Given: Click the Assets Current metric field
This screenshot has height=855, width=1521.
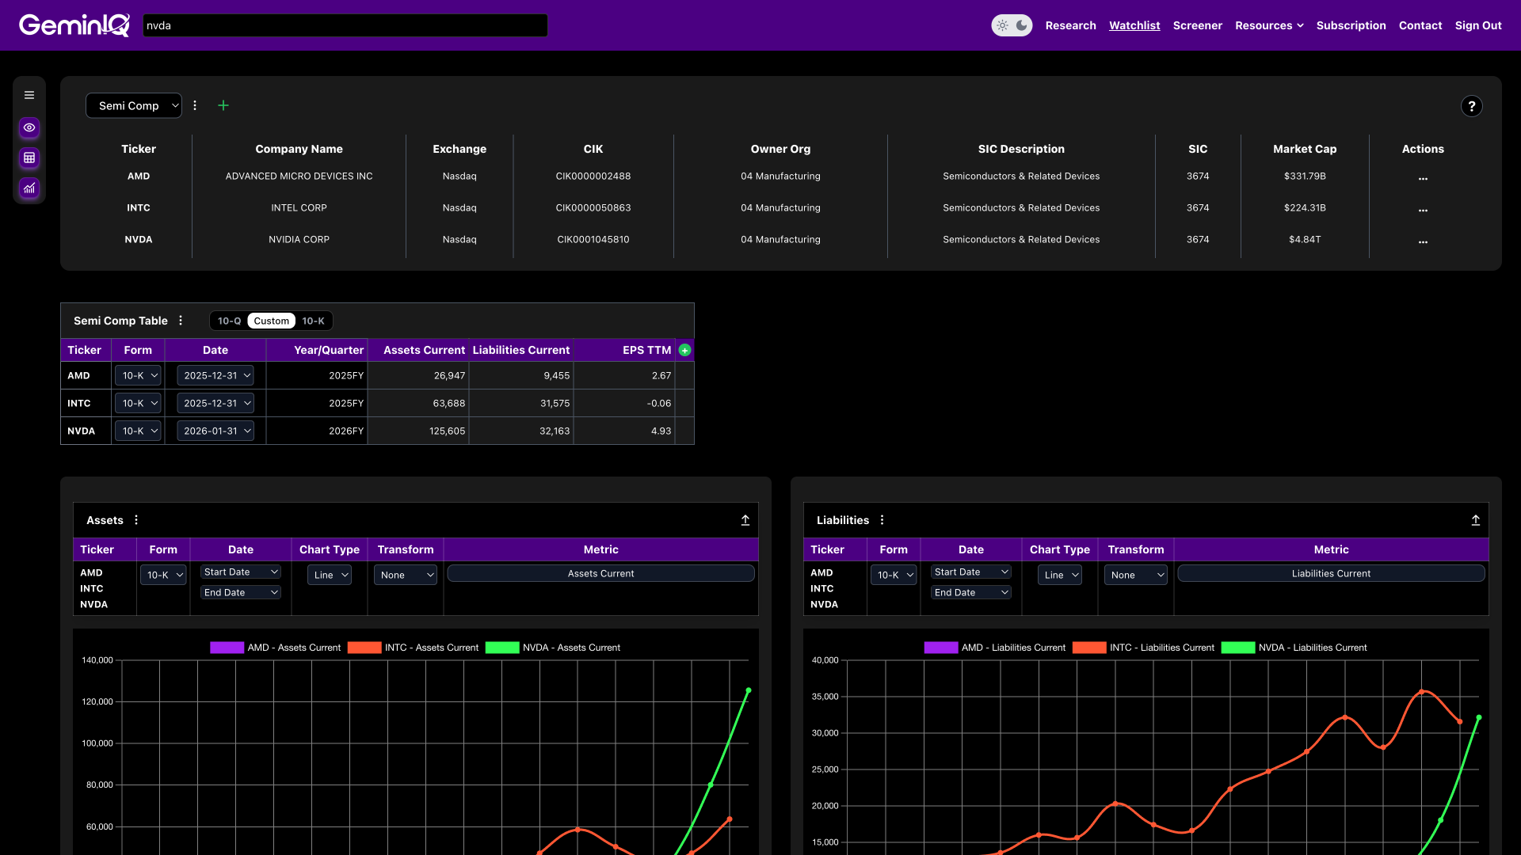Looking at the screenshot, I should [600, 573].
